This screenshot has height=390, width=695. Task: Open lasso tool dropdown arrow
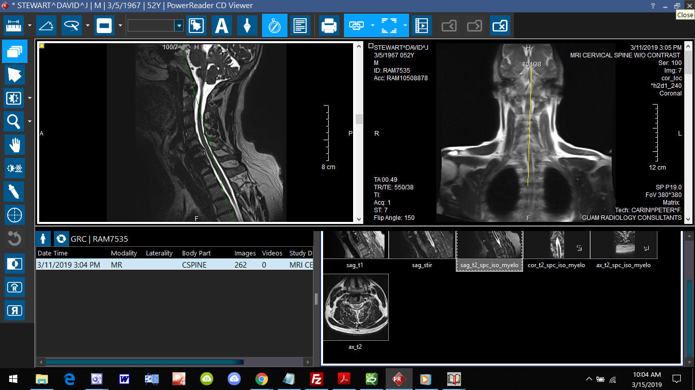[88, 25]
